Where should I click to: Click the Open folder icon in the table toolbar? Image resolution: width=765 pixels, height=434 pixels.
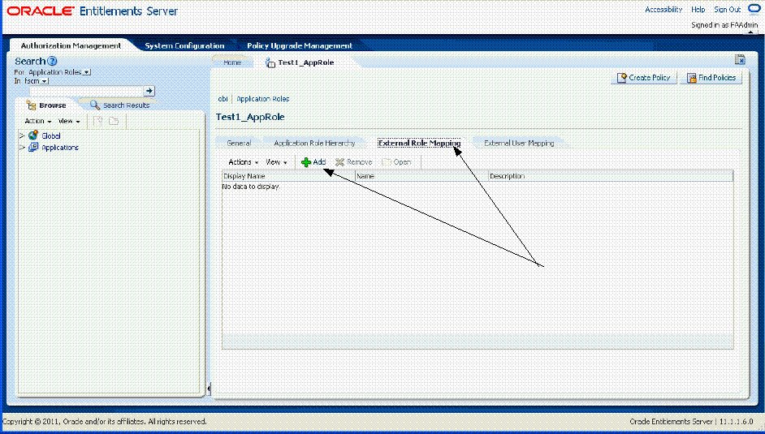click(x=387, y=162)
